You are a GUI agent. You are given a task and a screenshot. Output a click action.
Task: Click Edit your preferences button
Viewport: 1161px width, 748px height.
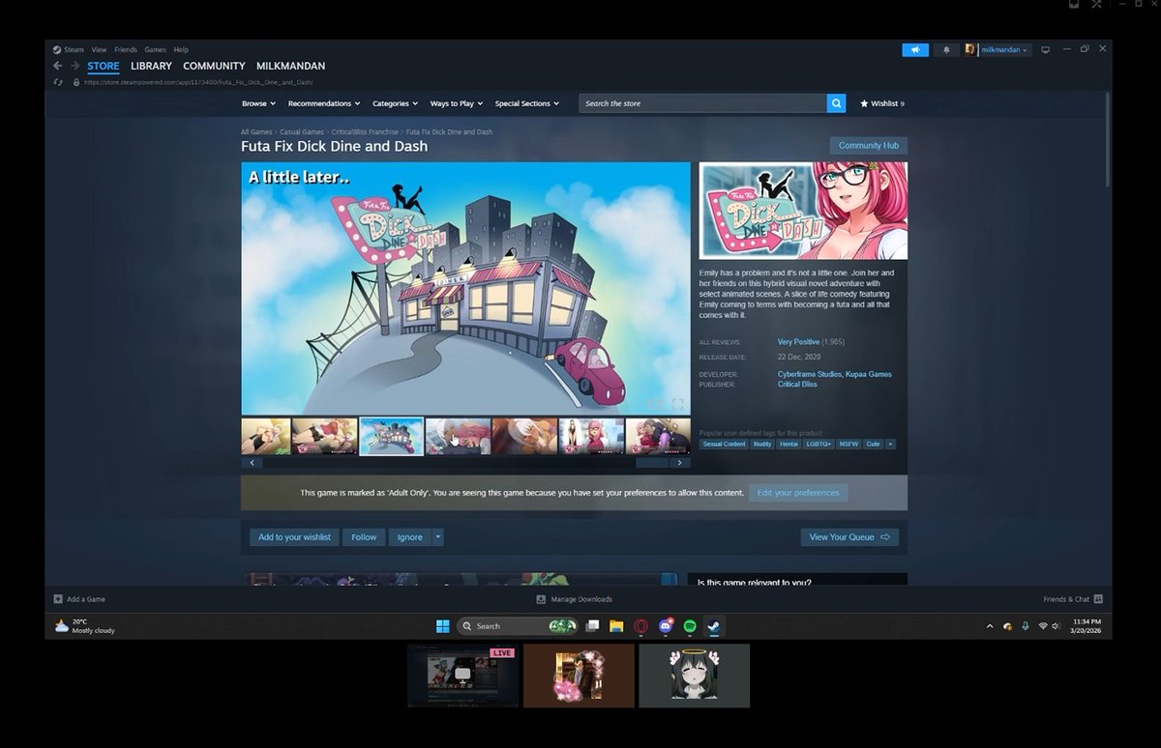[x=798, y=493]
